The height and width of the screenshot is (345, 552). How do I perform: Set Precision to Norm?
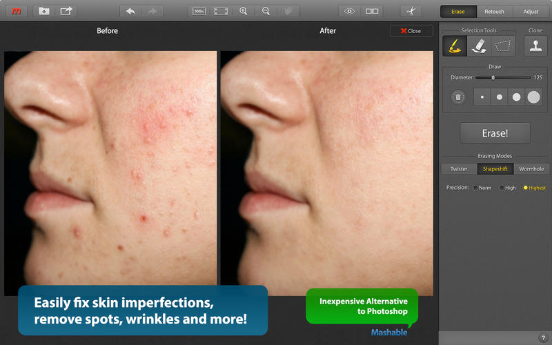click(475, 188)
